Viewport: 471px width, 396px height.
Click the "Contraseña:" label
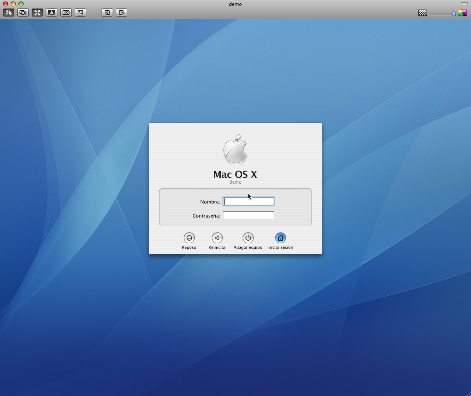click(x=206, y=216)
